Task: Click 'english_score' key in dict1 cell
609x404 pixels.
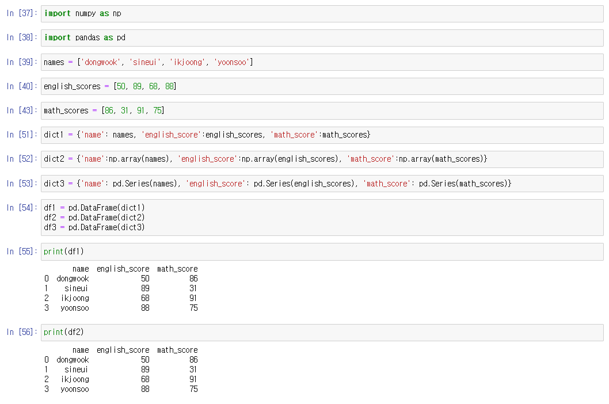Action: [x=172, y=135]
